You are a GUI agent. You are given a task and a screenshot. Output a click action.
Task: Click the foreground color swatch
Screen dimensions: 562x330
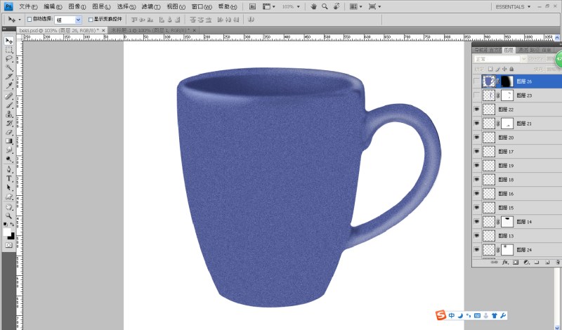coord(7,232)
